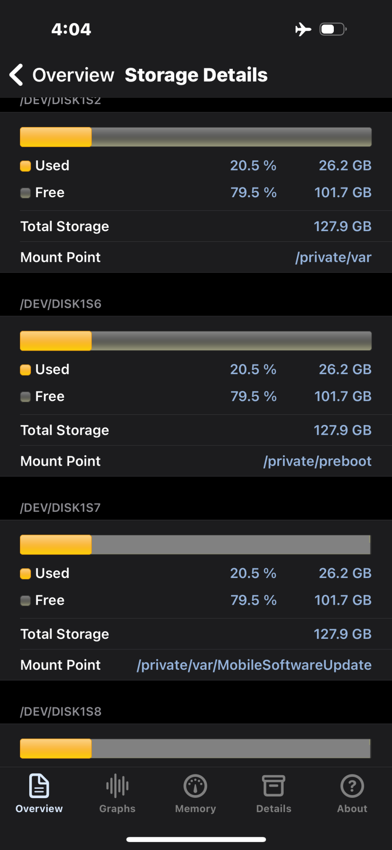The height and width of the screenshot is (850, 392).
Task: Switch to the Memory tab label
Action: tap(195, 809)
